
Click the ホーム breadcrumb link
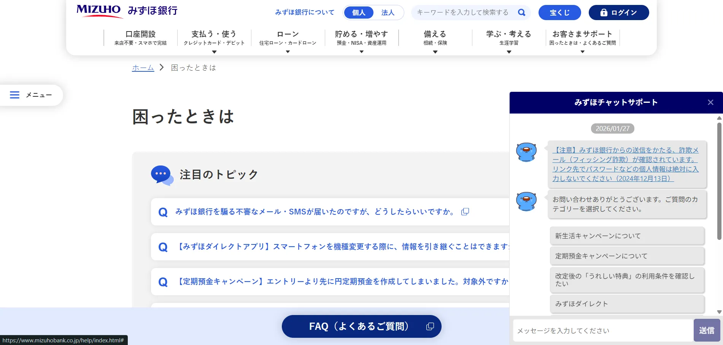pyautogui.click(x=143, y=68)
